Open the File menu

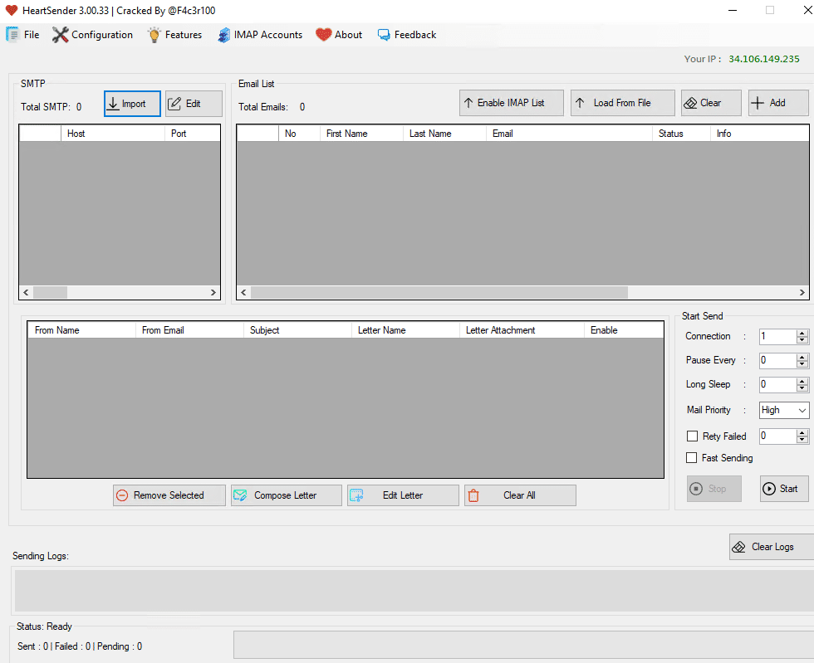(22, 35)
